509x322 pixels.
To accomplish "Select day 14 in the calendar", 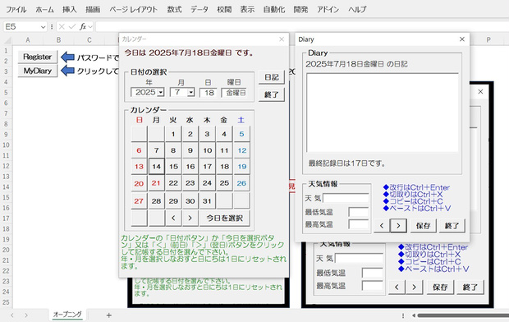I will [157, 167].
